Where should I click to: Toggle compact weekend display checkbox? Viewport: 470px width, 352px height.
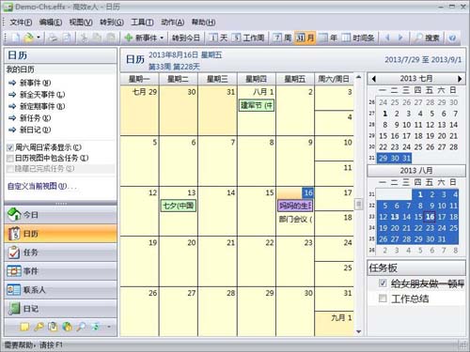click(x=10, y=147)
